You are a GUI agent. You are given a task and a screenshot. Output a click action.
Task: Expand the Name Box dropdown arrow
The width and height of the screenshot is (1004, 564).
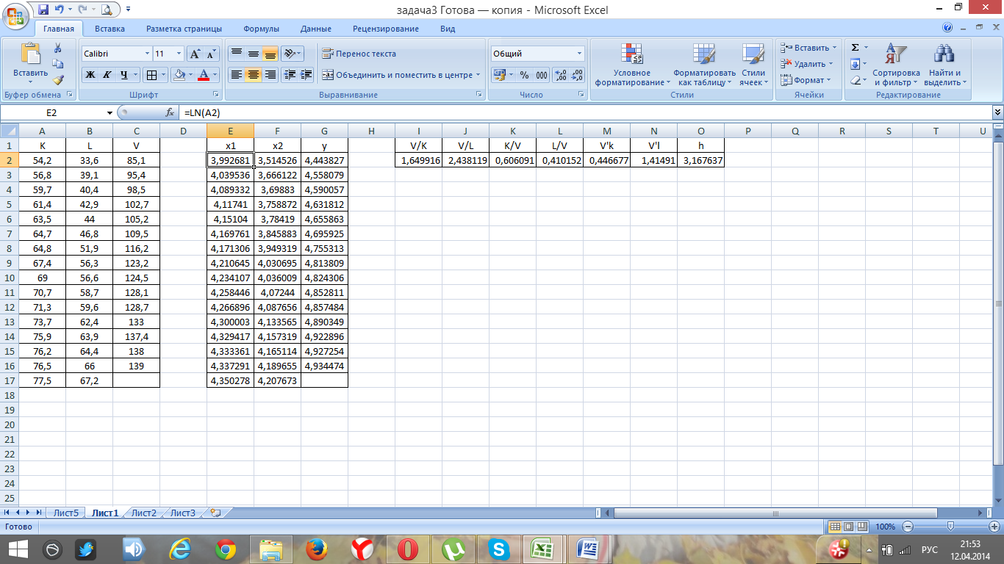[x=110, y=112]
